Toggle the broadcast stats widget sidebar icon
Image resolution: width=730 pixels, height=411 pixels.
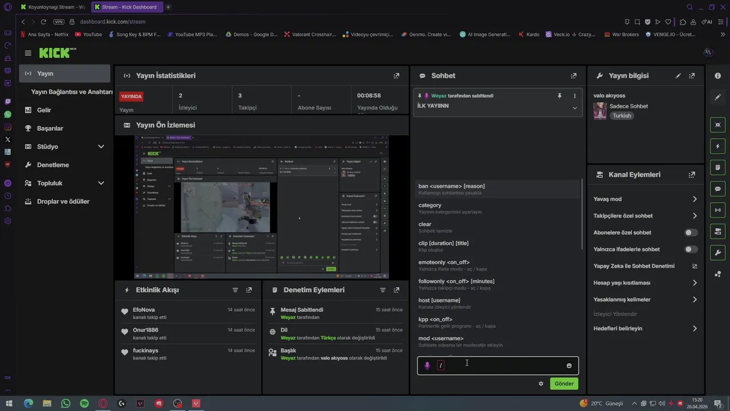coord(717,209)
